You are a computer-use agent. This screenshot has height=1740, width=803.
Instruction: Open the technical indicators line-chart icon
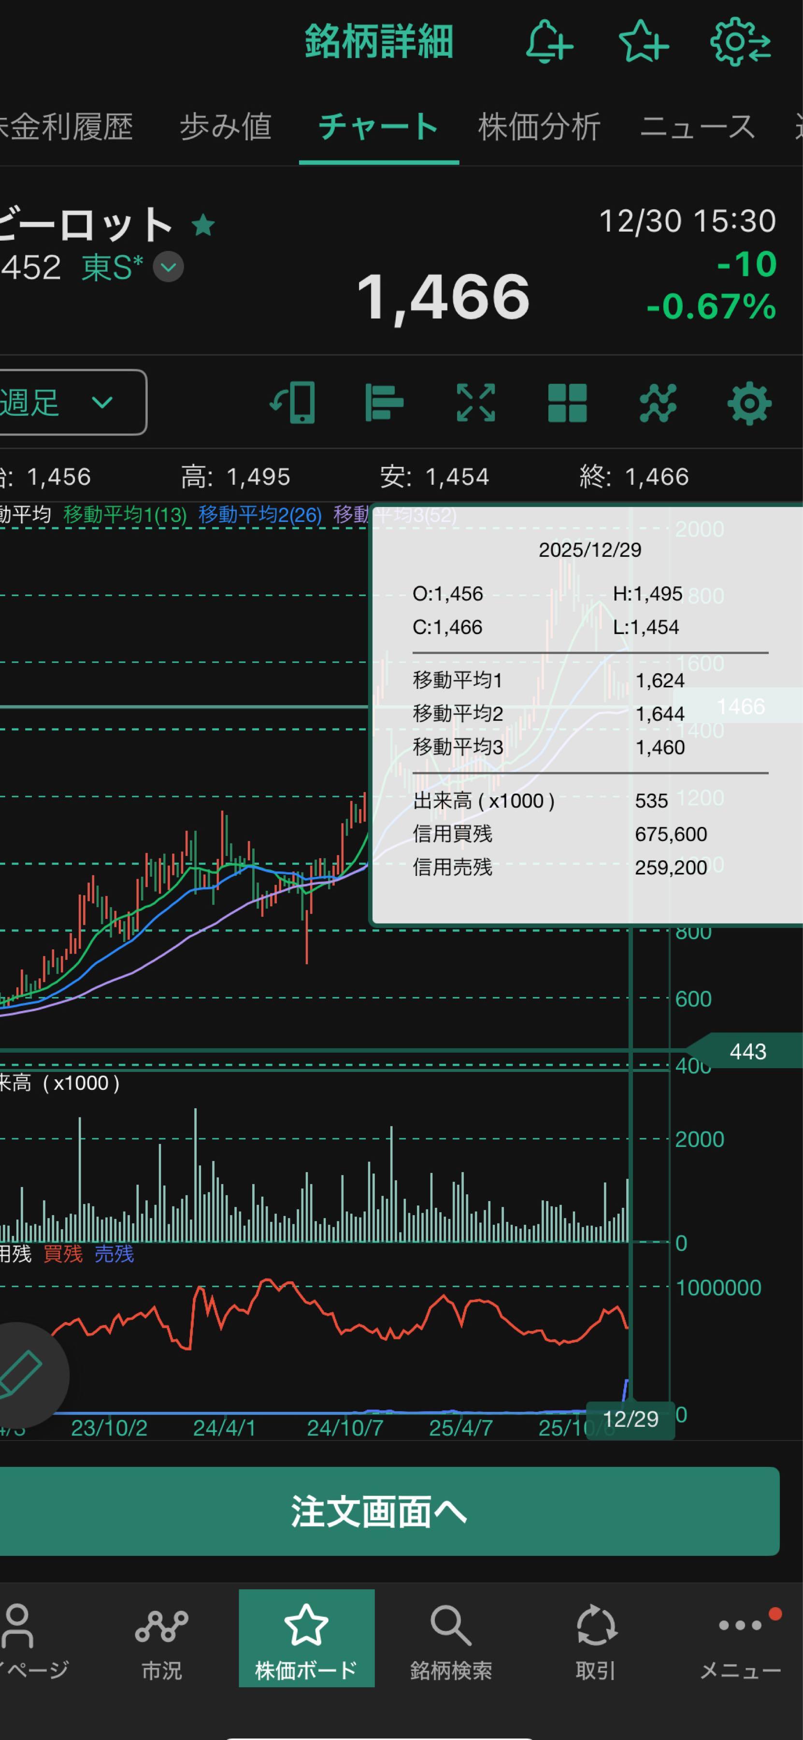[658, 403]
